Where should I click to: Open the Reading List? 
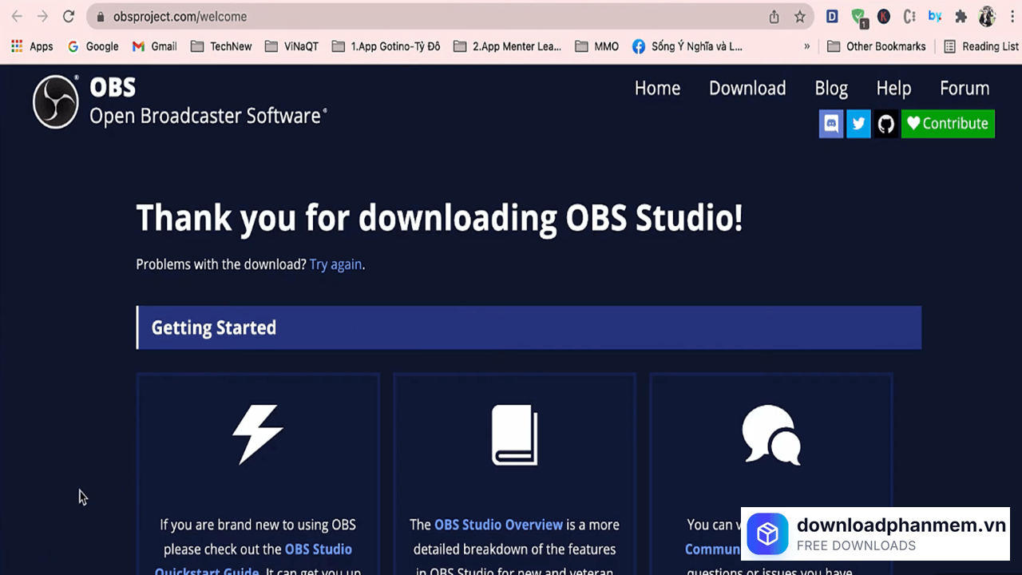click(981, 46)
